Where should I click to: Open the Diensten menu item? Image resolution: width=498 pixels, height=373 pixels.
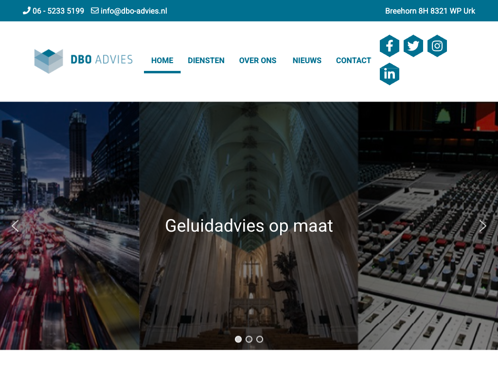click(x=206, y=61)
